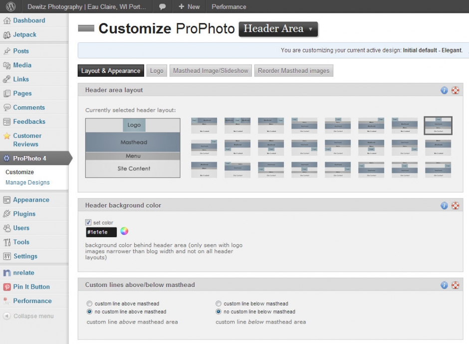
Task: Open the comments bubble icon in admin bar
Action: (163, 6)
